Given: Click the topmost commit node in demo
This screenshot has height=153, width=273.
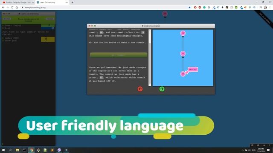Looking at the screenshot, I should [183, 33].
